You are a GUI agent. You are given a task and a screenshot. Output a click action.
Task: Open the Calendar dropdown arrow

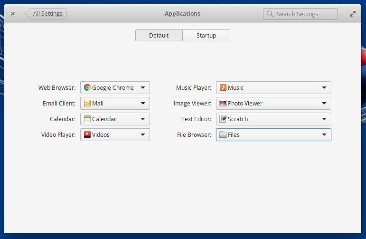143,119
